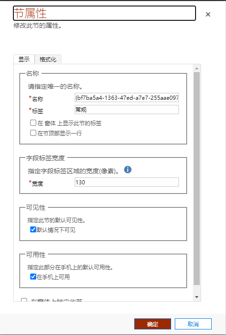The width and height of the screenshot is (226, 335).
Task: Switch to the 显示 tab
Action: pos(24,60)
